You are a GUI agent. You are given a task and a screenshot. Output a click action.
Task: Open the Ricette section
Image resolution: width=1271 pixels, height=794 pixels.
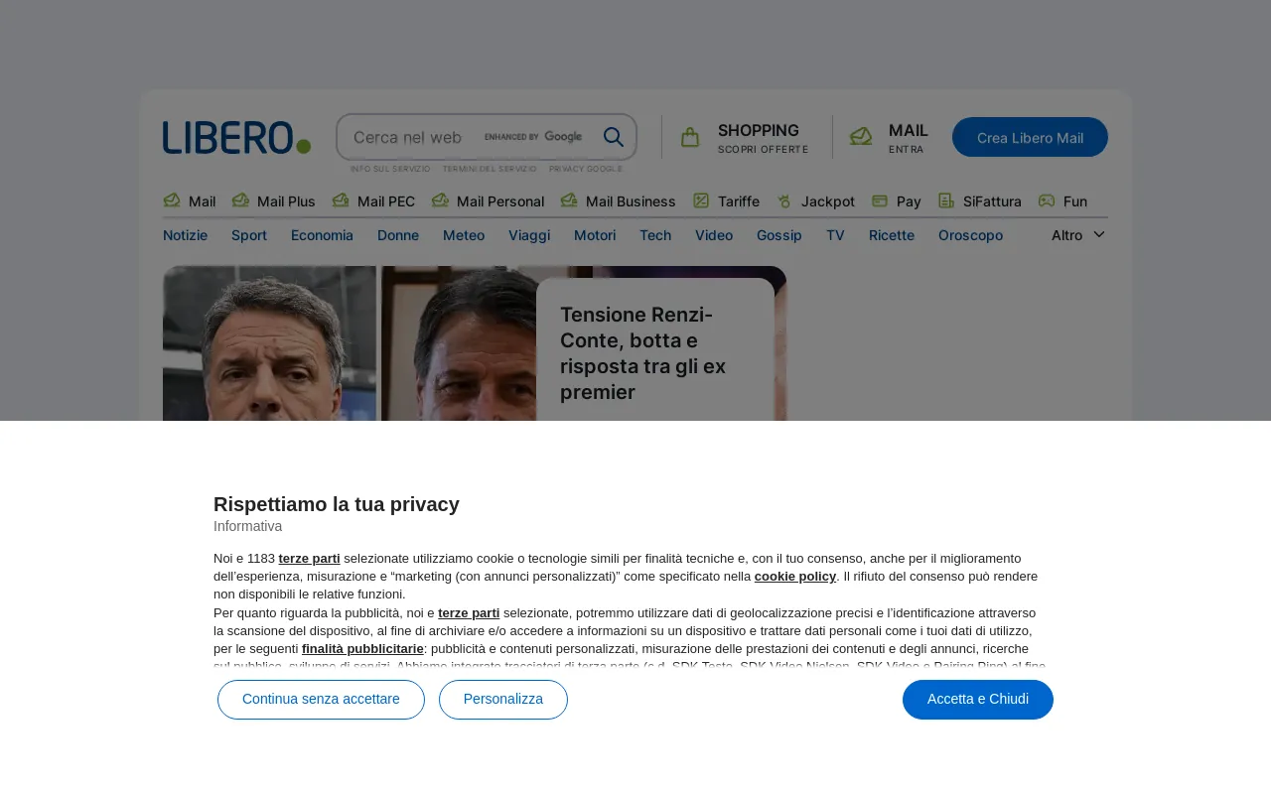(892, 235)
